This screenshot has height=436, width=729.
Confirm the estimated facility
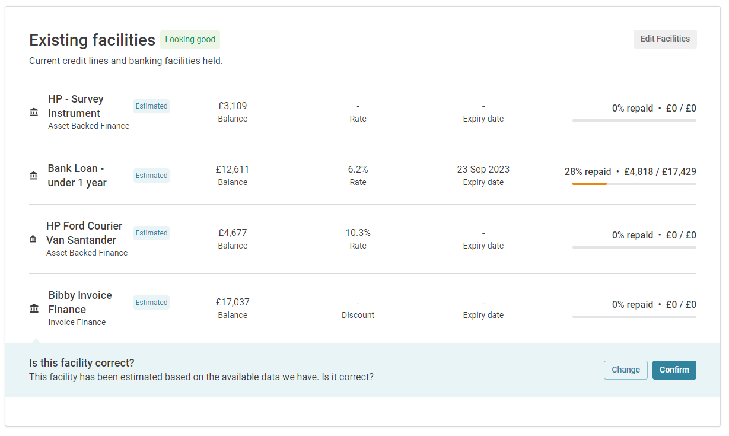click(x=674, y=370)
